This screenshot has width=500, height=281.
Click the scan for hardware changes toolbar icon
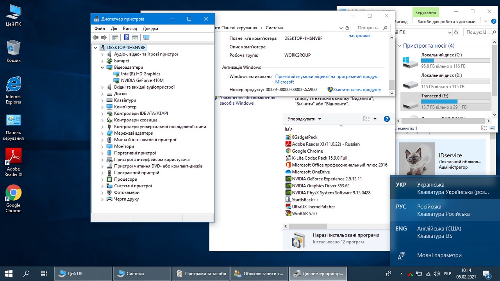[x=146, y=37]
